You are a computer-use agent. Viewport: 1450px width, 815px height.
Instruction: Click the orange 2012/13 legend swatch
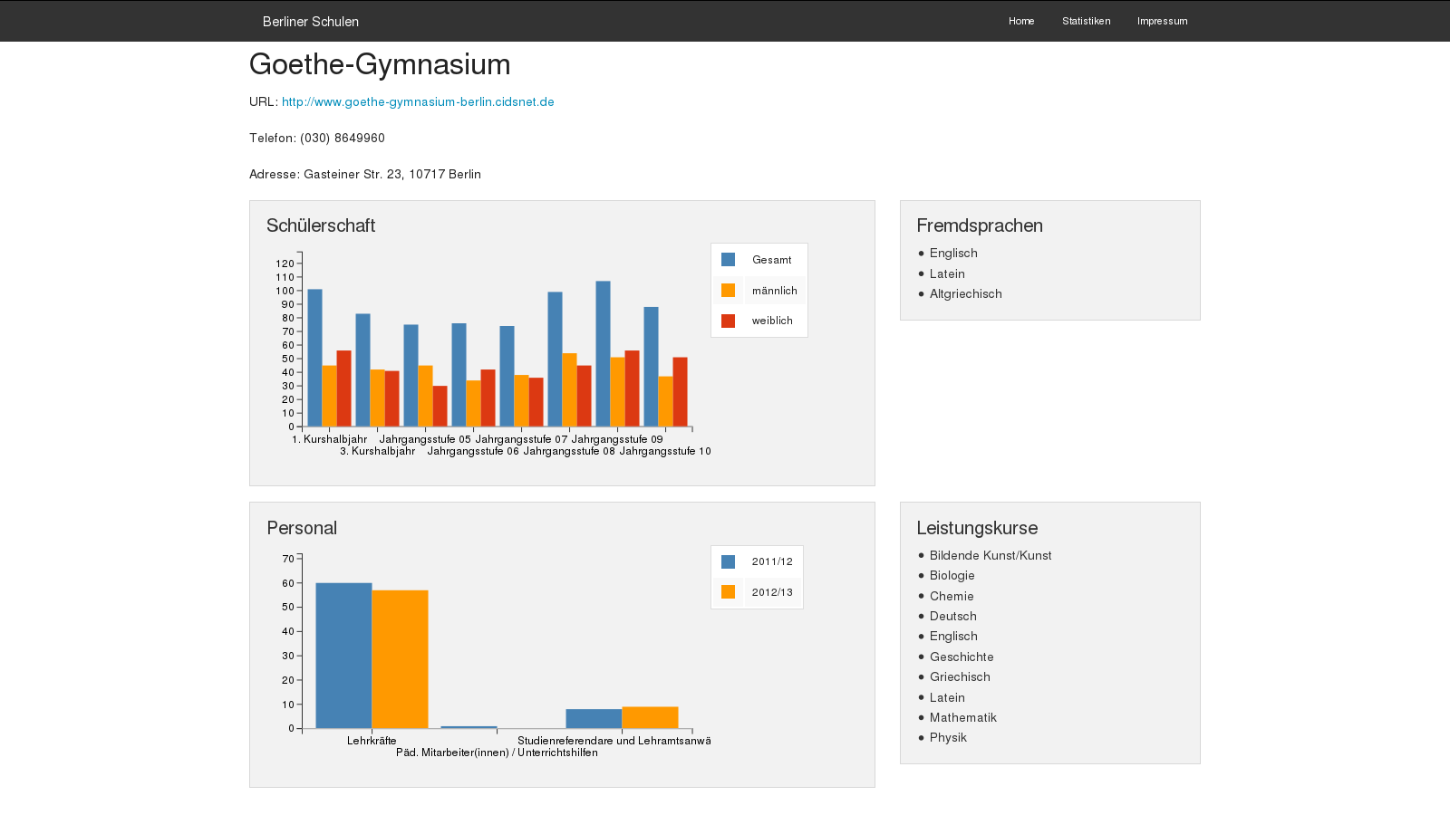tap(728, 592)
